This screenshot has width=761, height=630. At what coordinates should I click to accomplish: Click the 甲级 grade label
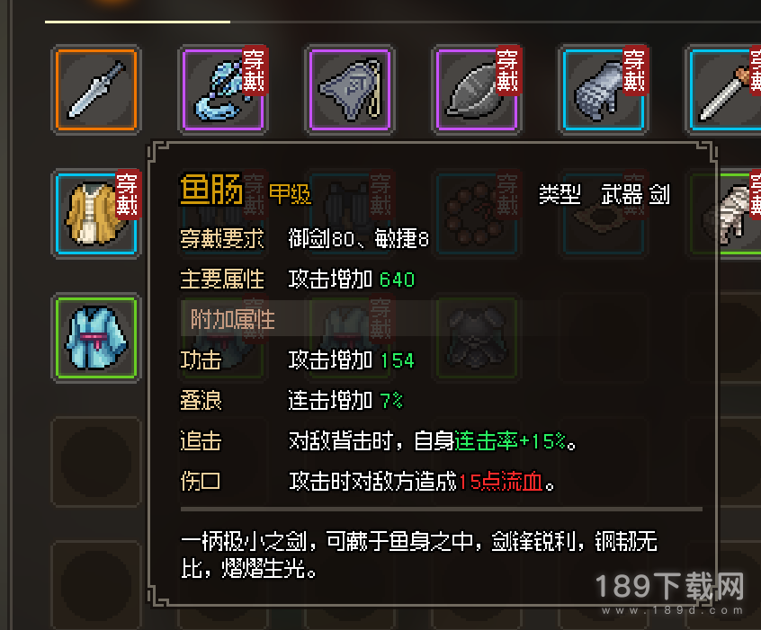pos(290,194)
